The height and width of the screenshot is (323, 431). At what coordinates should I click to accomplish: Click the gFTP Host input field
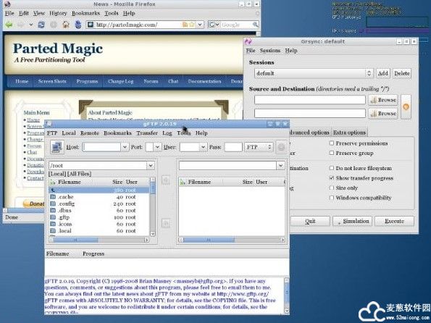(x=101, y=147)
